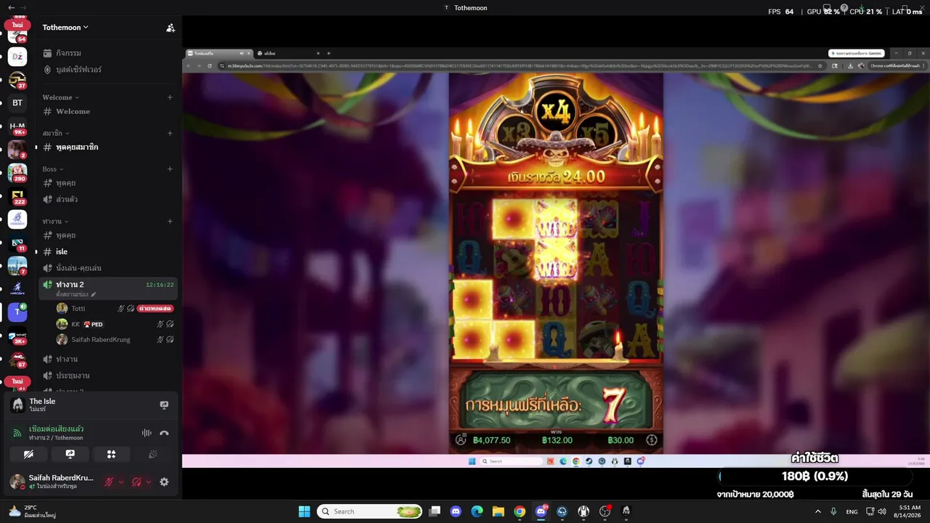930x523 pixels.
Task: Toggle the camera on
Action: (28, 454)
